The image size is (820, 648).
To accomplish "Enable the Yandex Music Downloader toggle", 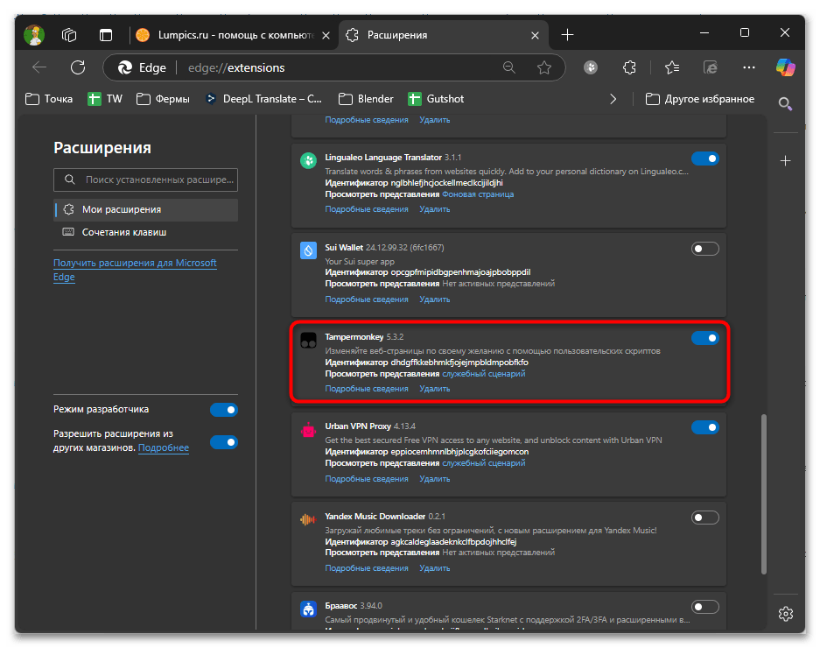I will click(x=705, y=518).
